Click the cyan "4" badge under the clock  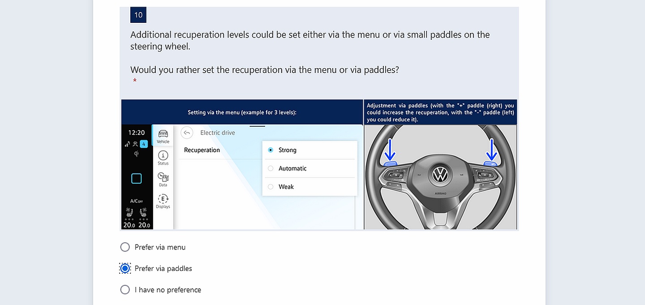coord(144,144)
